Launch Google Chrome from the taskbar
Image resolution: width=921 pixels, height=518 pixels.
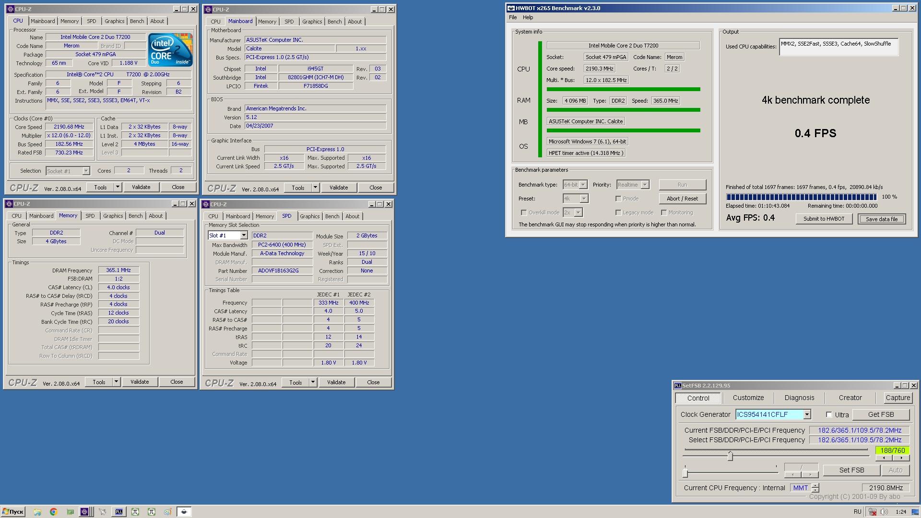(54, 512)
